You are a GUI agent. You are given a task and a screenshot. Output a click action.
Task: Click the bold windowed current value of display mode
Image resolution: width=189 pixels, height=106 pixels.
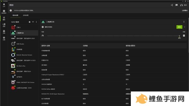click(85, 65)
